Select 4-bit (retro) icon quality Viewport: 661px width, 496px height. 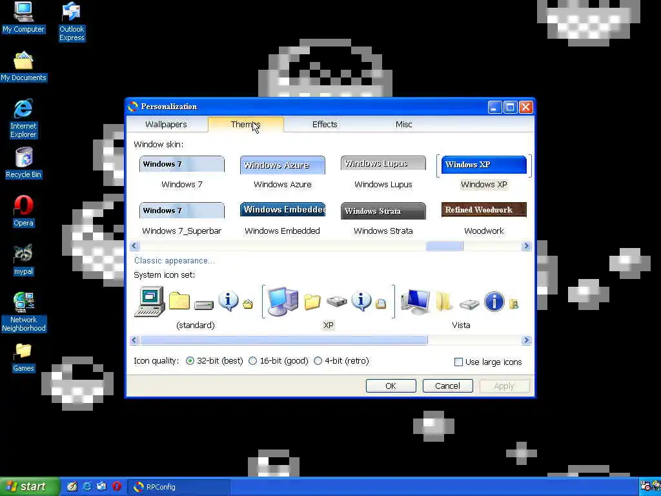pyautogui.click(x=341, y=361)
